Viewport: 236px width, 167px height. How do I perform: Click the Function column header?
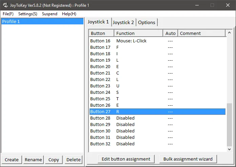pos(138,33)
